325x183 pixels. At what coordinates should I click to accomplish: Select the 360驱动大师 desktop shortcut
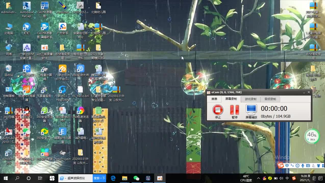[x=80, y=71]
